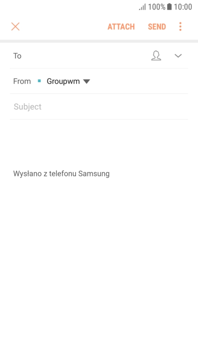Tap the From label

pos(22,81)
